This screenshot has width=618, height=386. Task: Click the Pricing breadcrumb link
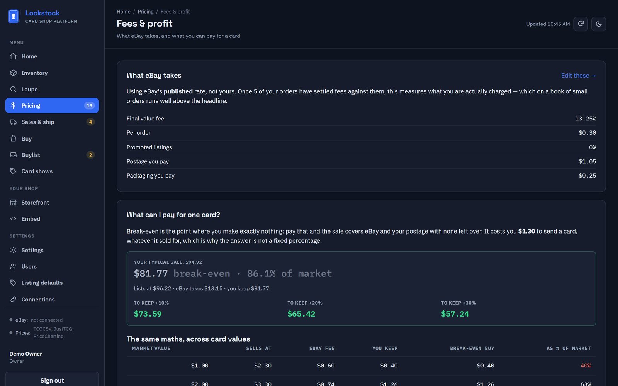pyautogui.click(x=146, y=12)
